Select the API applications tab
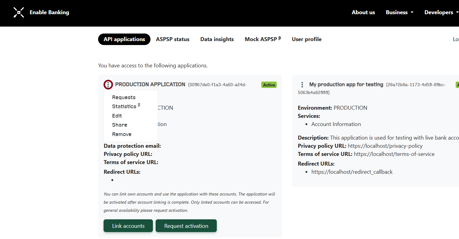Screen dimensions: 459x239 [124, 39]
